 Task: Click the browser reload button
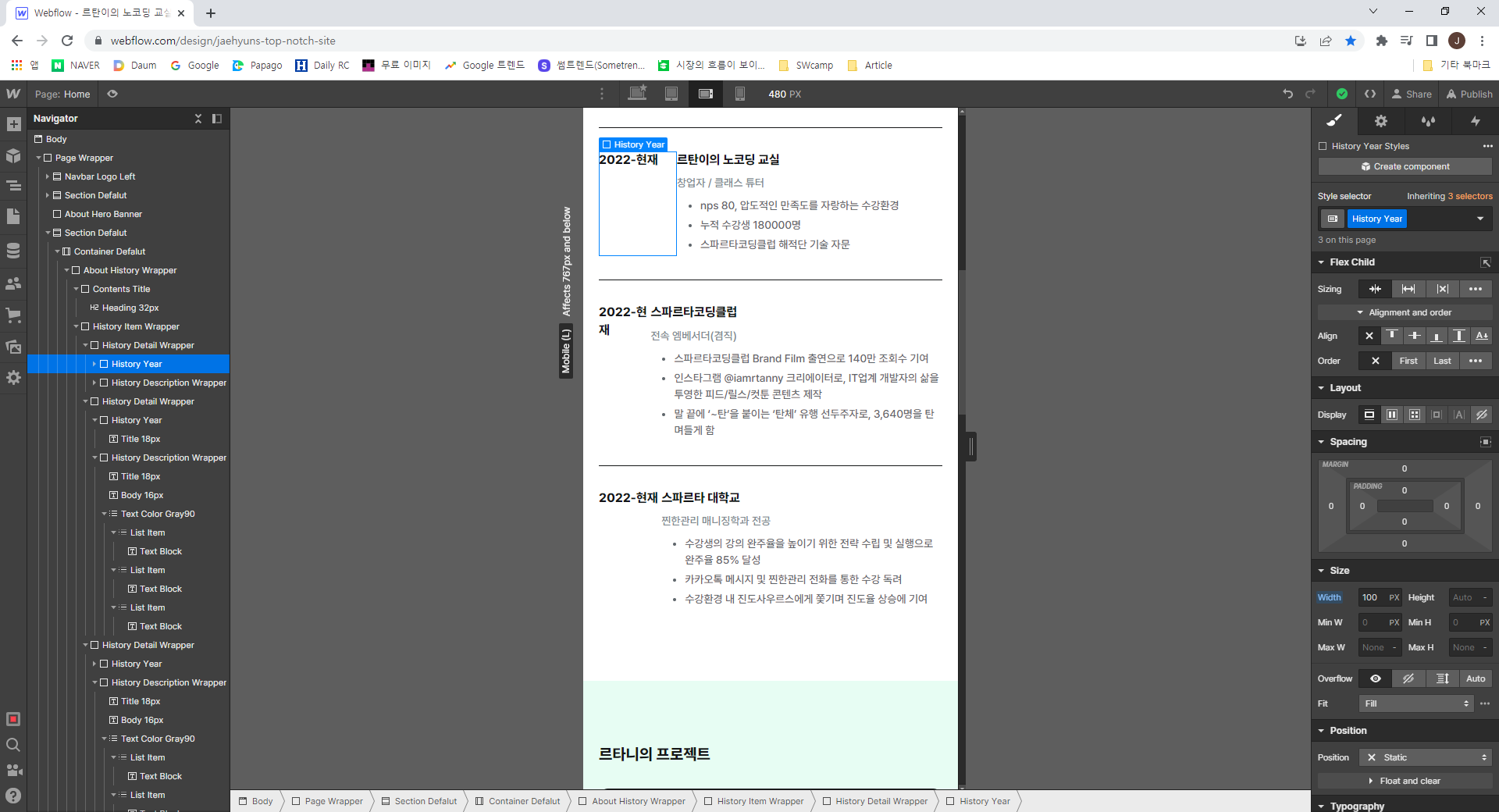[67, 41]
